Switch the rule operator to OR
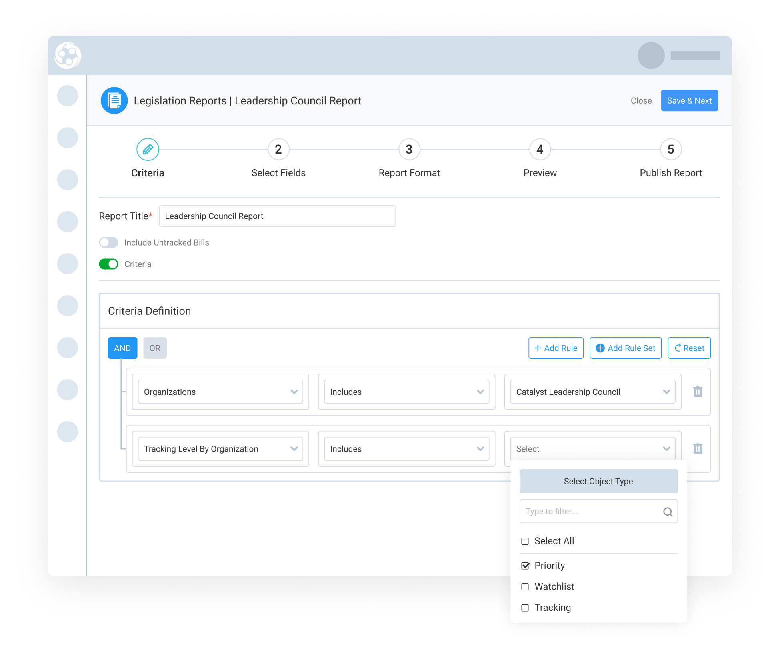 click(x=155, y=348)
